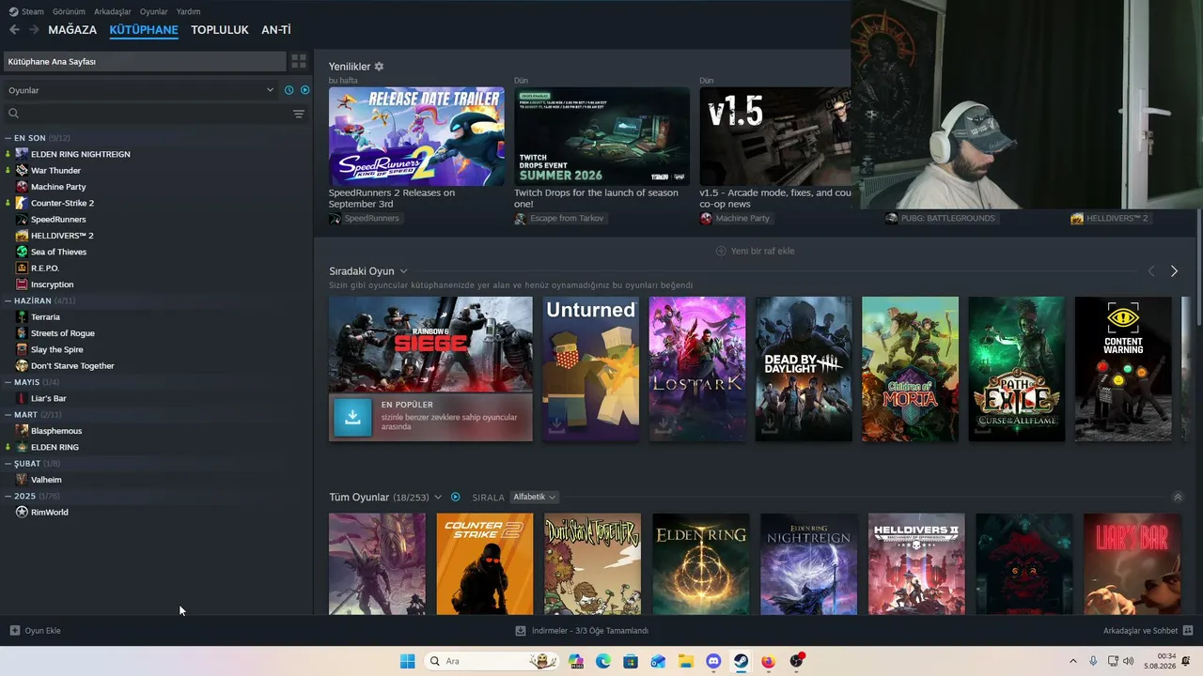Click the Terraria game icon
Screen dimensions: 1203x676
coord(22,316)
